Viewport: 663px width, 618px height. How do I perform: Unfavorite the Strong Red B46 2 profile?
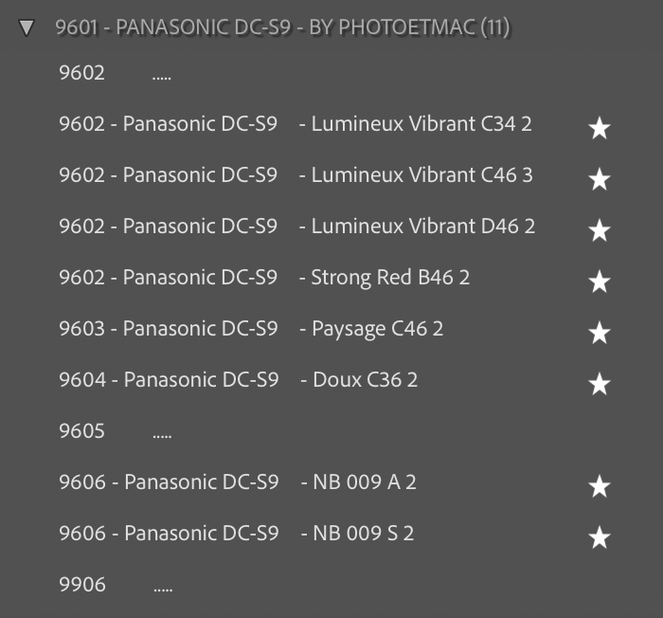coord(599,282)
